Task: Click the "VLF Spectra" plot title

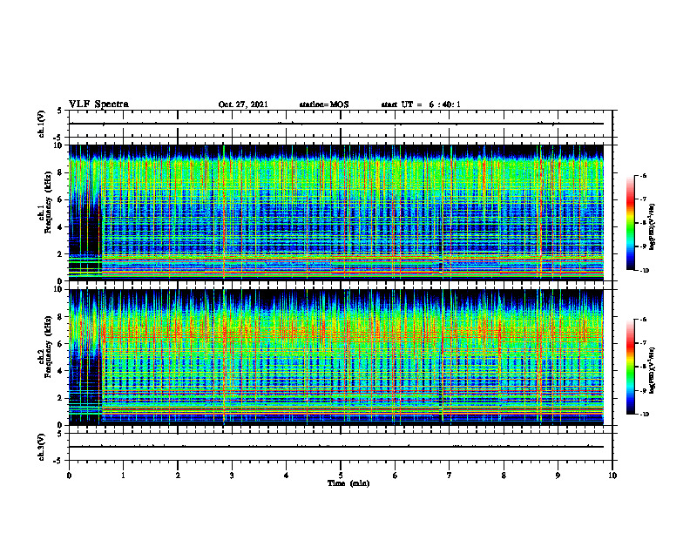Action: coord(98,105)
